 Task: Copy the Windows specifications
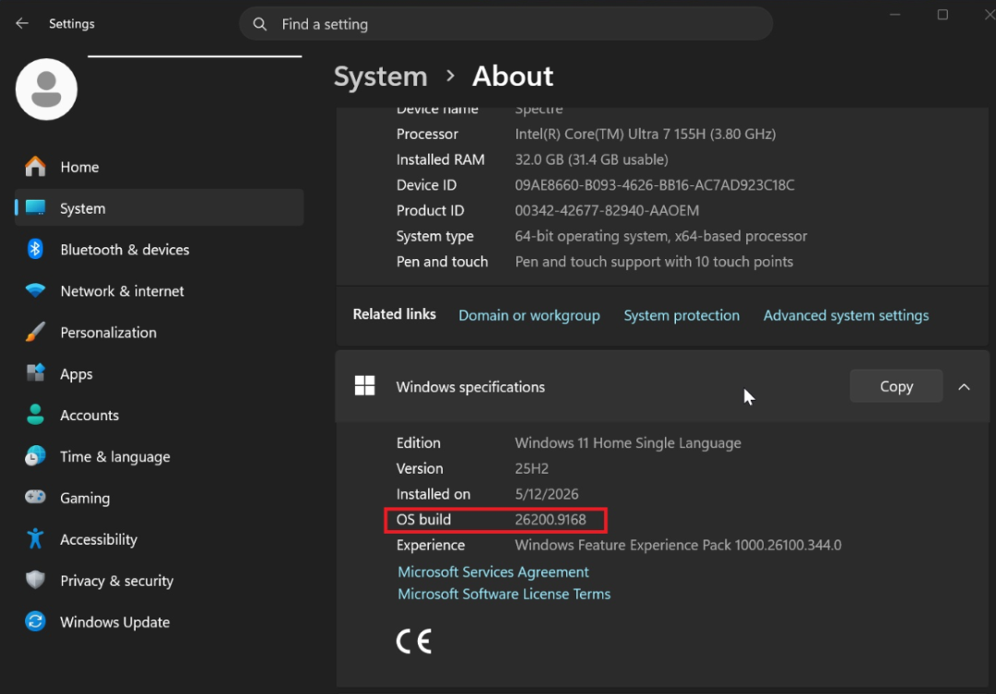[896, 386]
